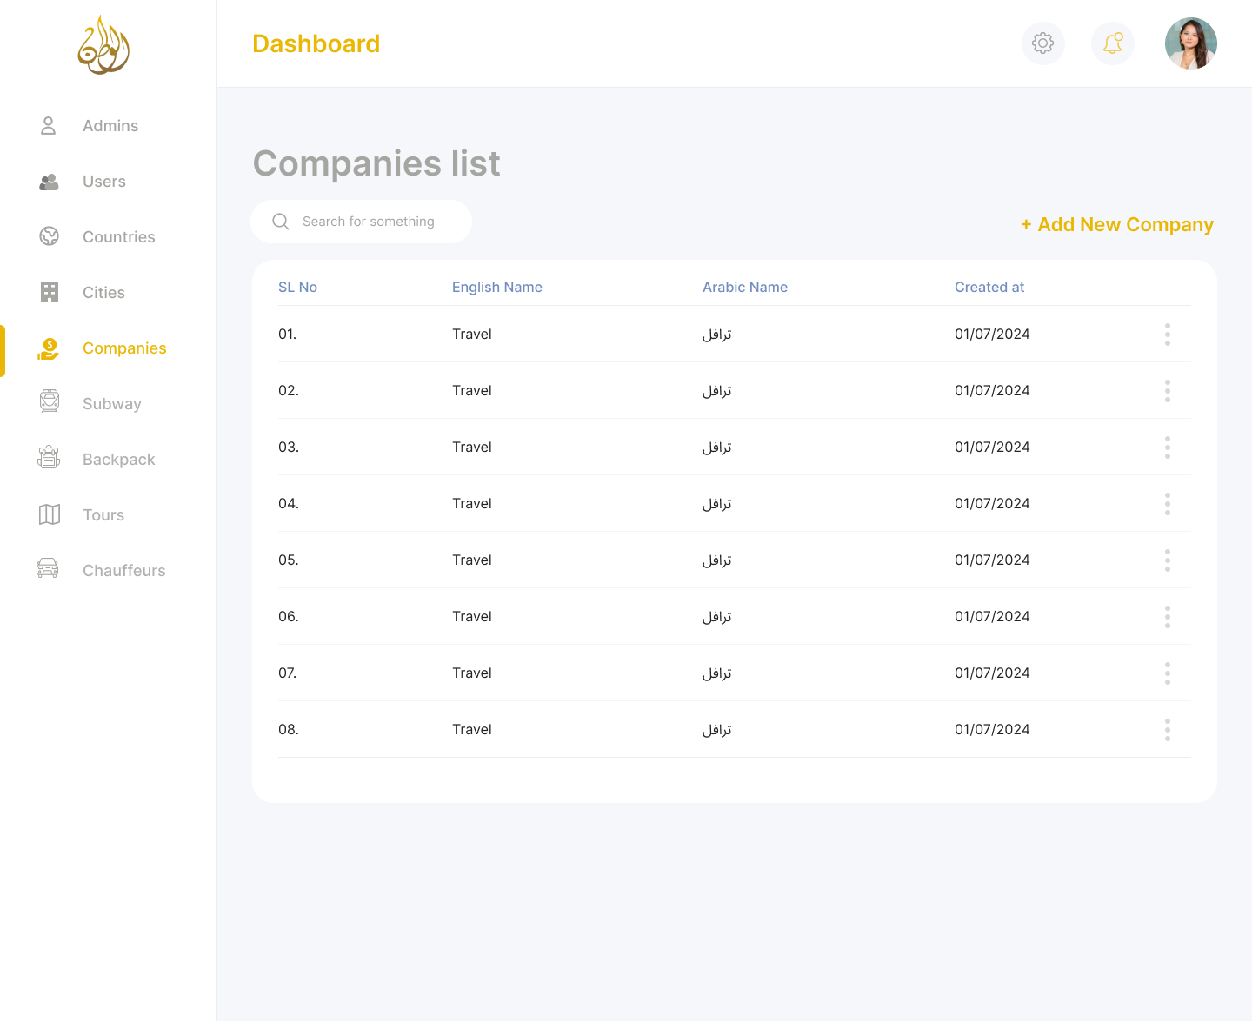1252x1021 pixels.
Task: Click the Countries globe icon
Action: [50, 236]
